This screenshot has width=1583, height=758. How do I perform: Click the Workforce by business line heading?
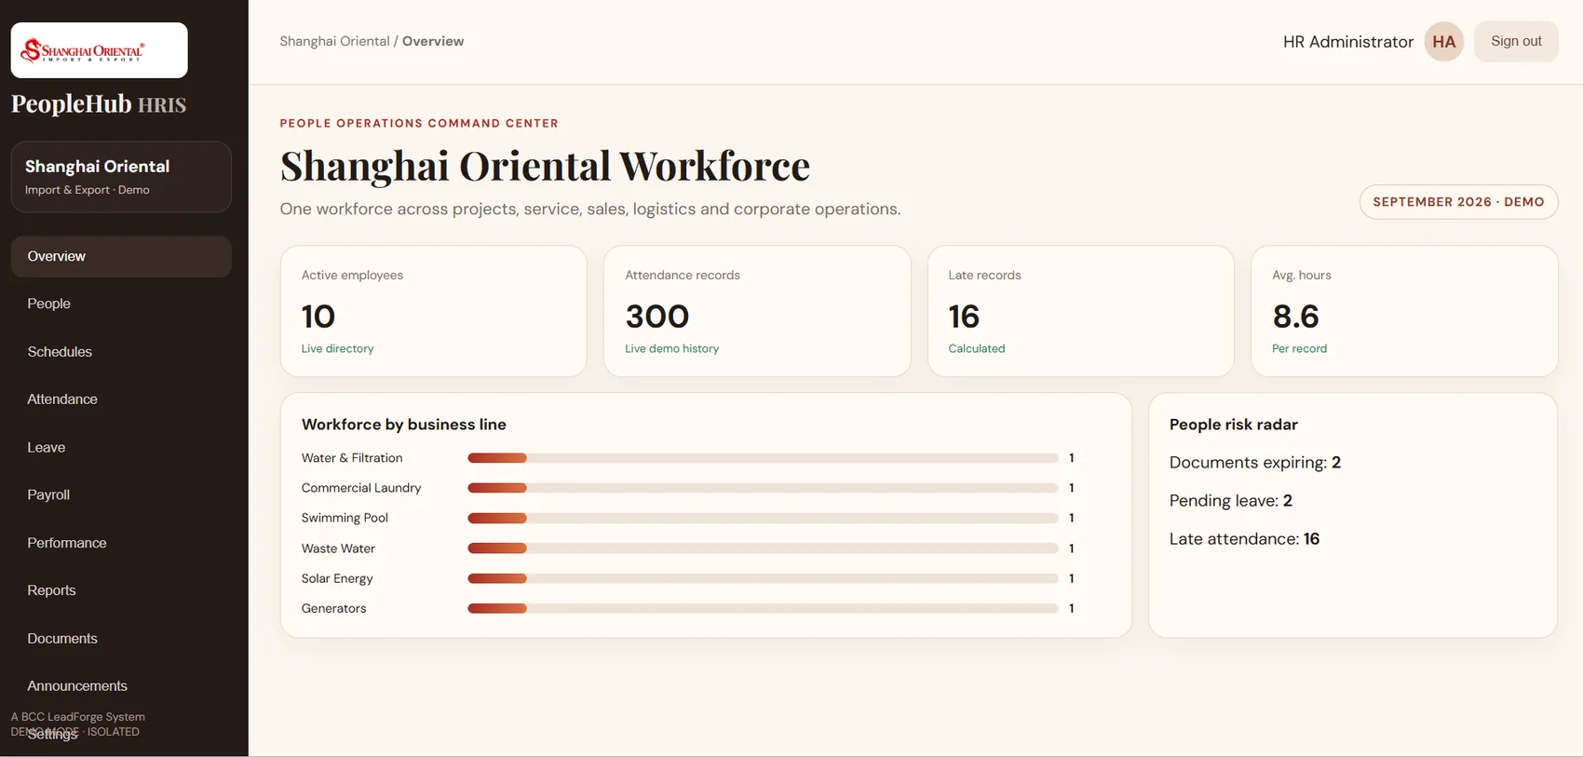[404, 425]
